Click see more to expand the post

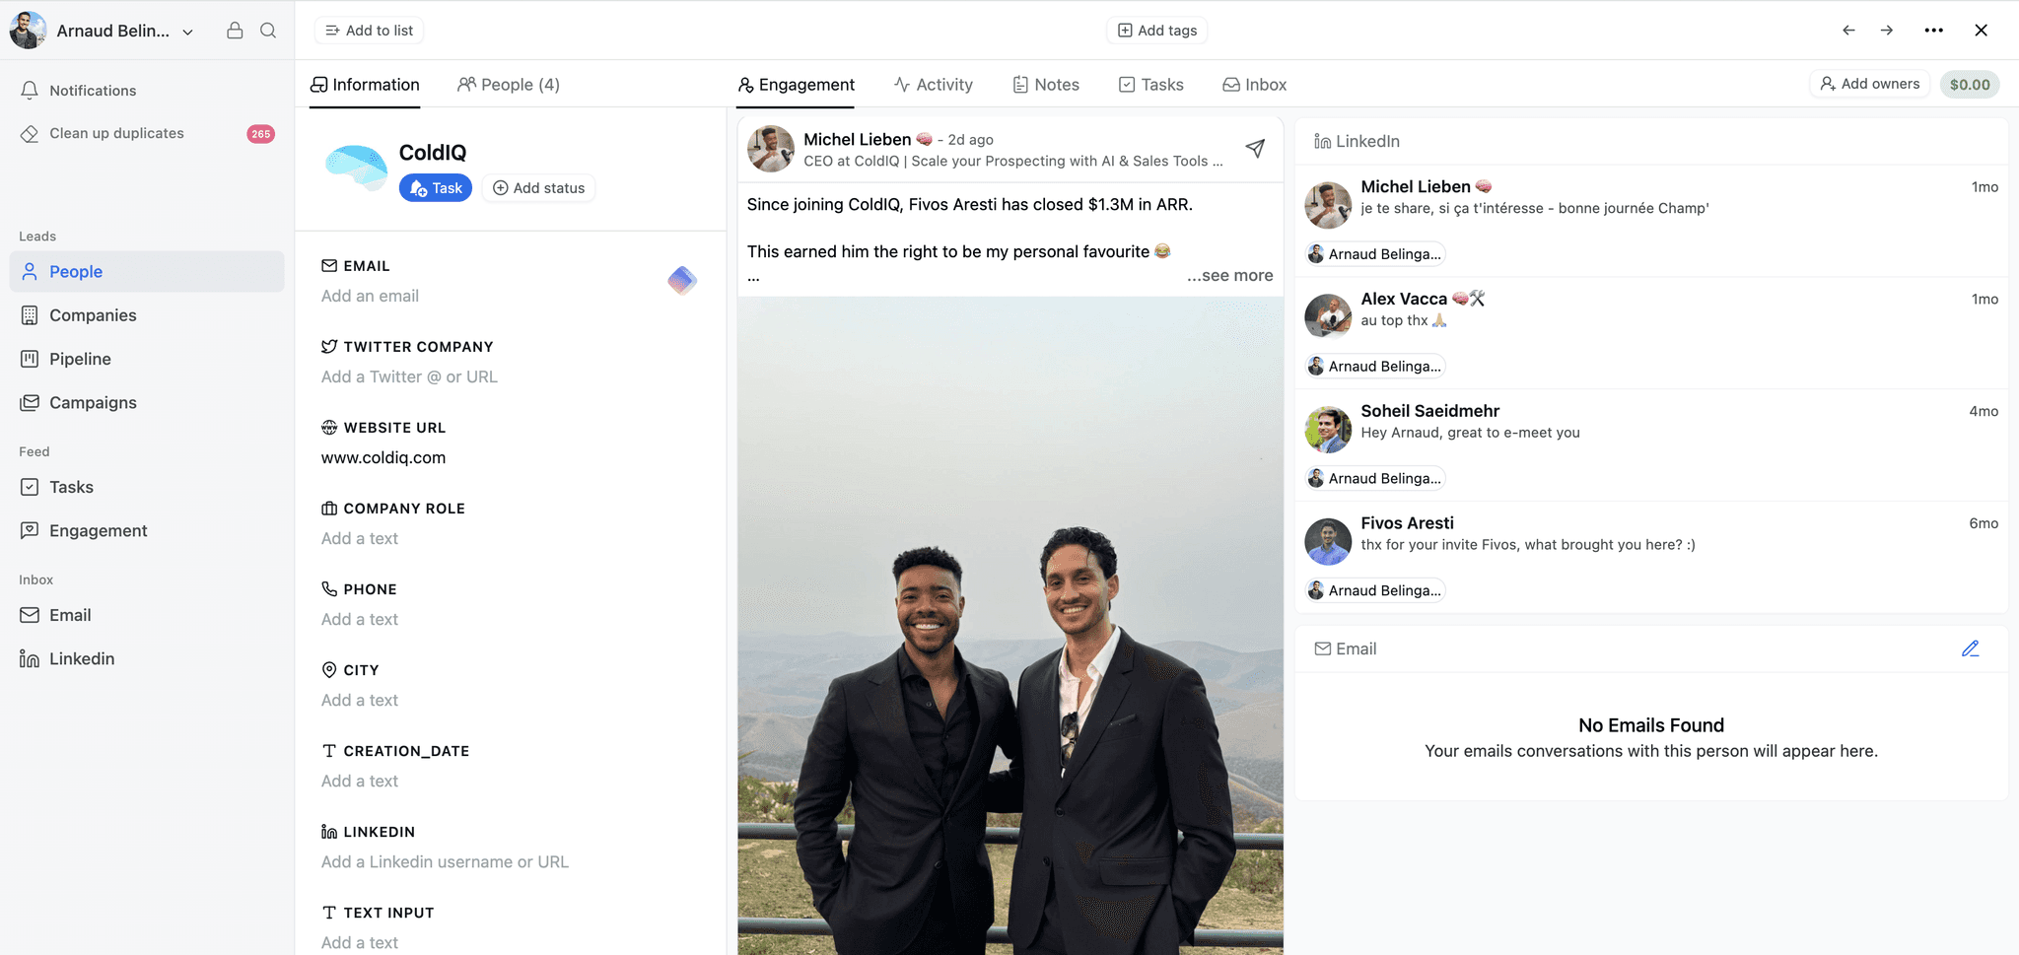coord(1229,275)
